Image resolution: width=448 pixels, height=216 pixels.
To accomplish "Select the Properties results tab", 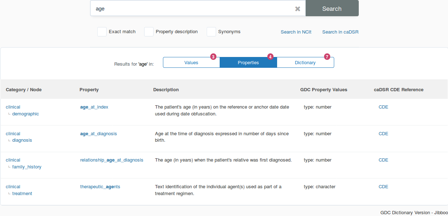I will tap(248, 63).
